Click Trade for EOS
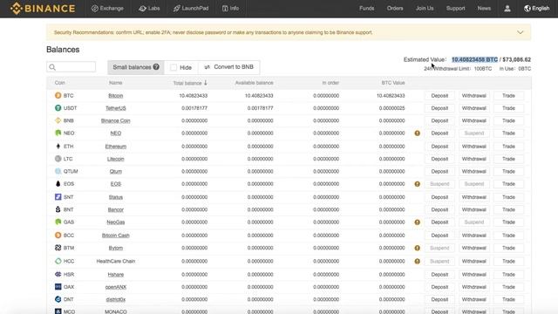This screenshot has height=314, width=558. click(508, 184)
